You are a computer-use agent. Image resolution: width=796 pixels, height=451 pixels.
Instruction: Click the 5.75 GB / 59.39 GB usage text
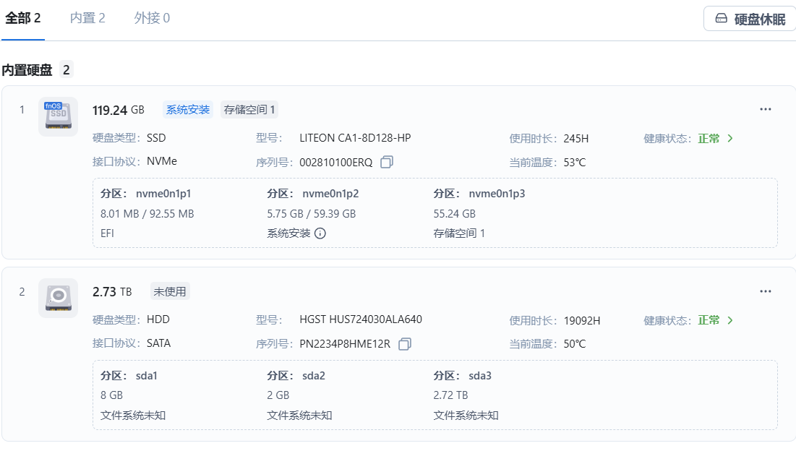coord(312,214)
